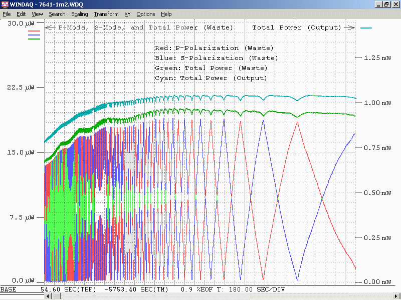This screenshot has width=401, height=300.
Task: Expand the Scaling menu
Action: pyautogui.click(x=79, y=14)
